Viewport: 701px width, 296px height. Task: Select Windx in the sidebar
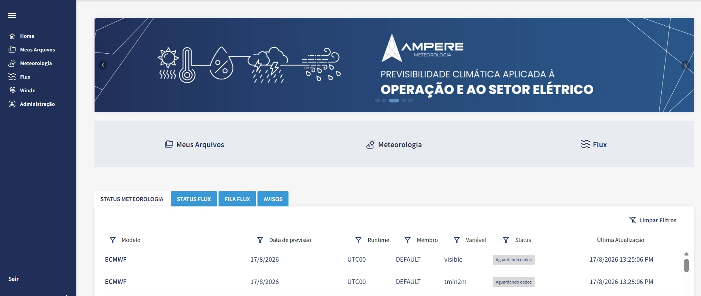(x=22, y=90)
